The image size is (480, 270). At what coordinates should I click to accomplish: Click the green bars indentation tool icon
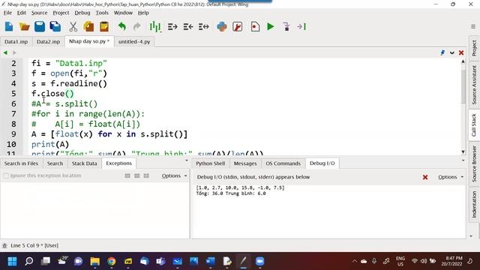(155, 27)
